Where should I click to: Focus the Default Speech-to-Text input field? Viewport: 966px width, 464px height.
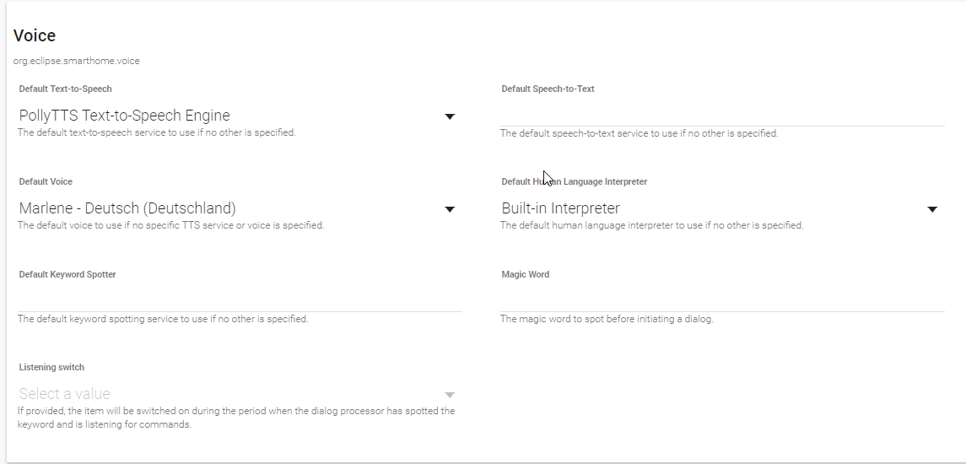click(x=722, y=116)
